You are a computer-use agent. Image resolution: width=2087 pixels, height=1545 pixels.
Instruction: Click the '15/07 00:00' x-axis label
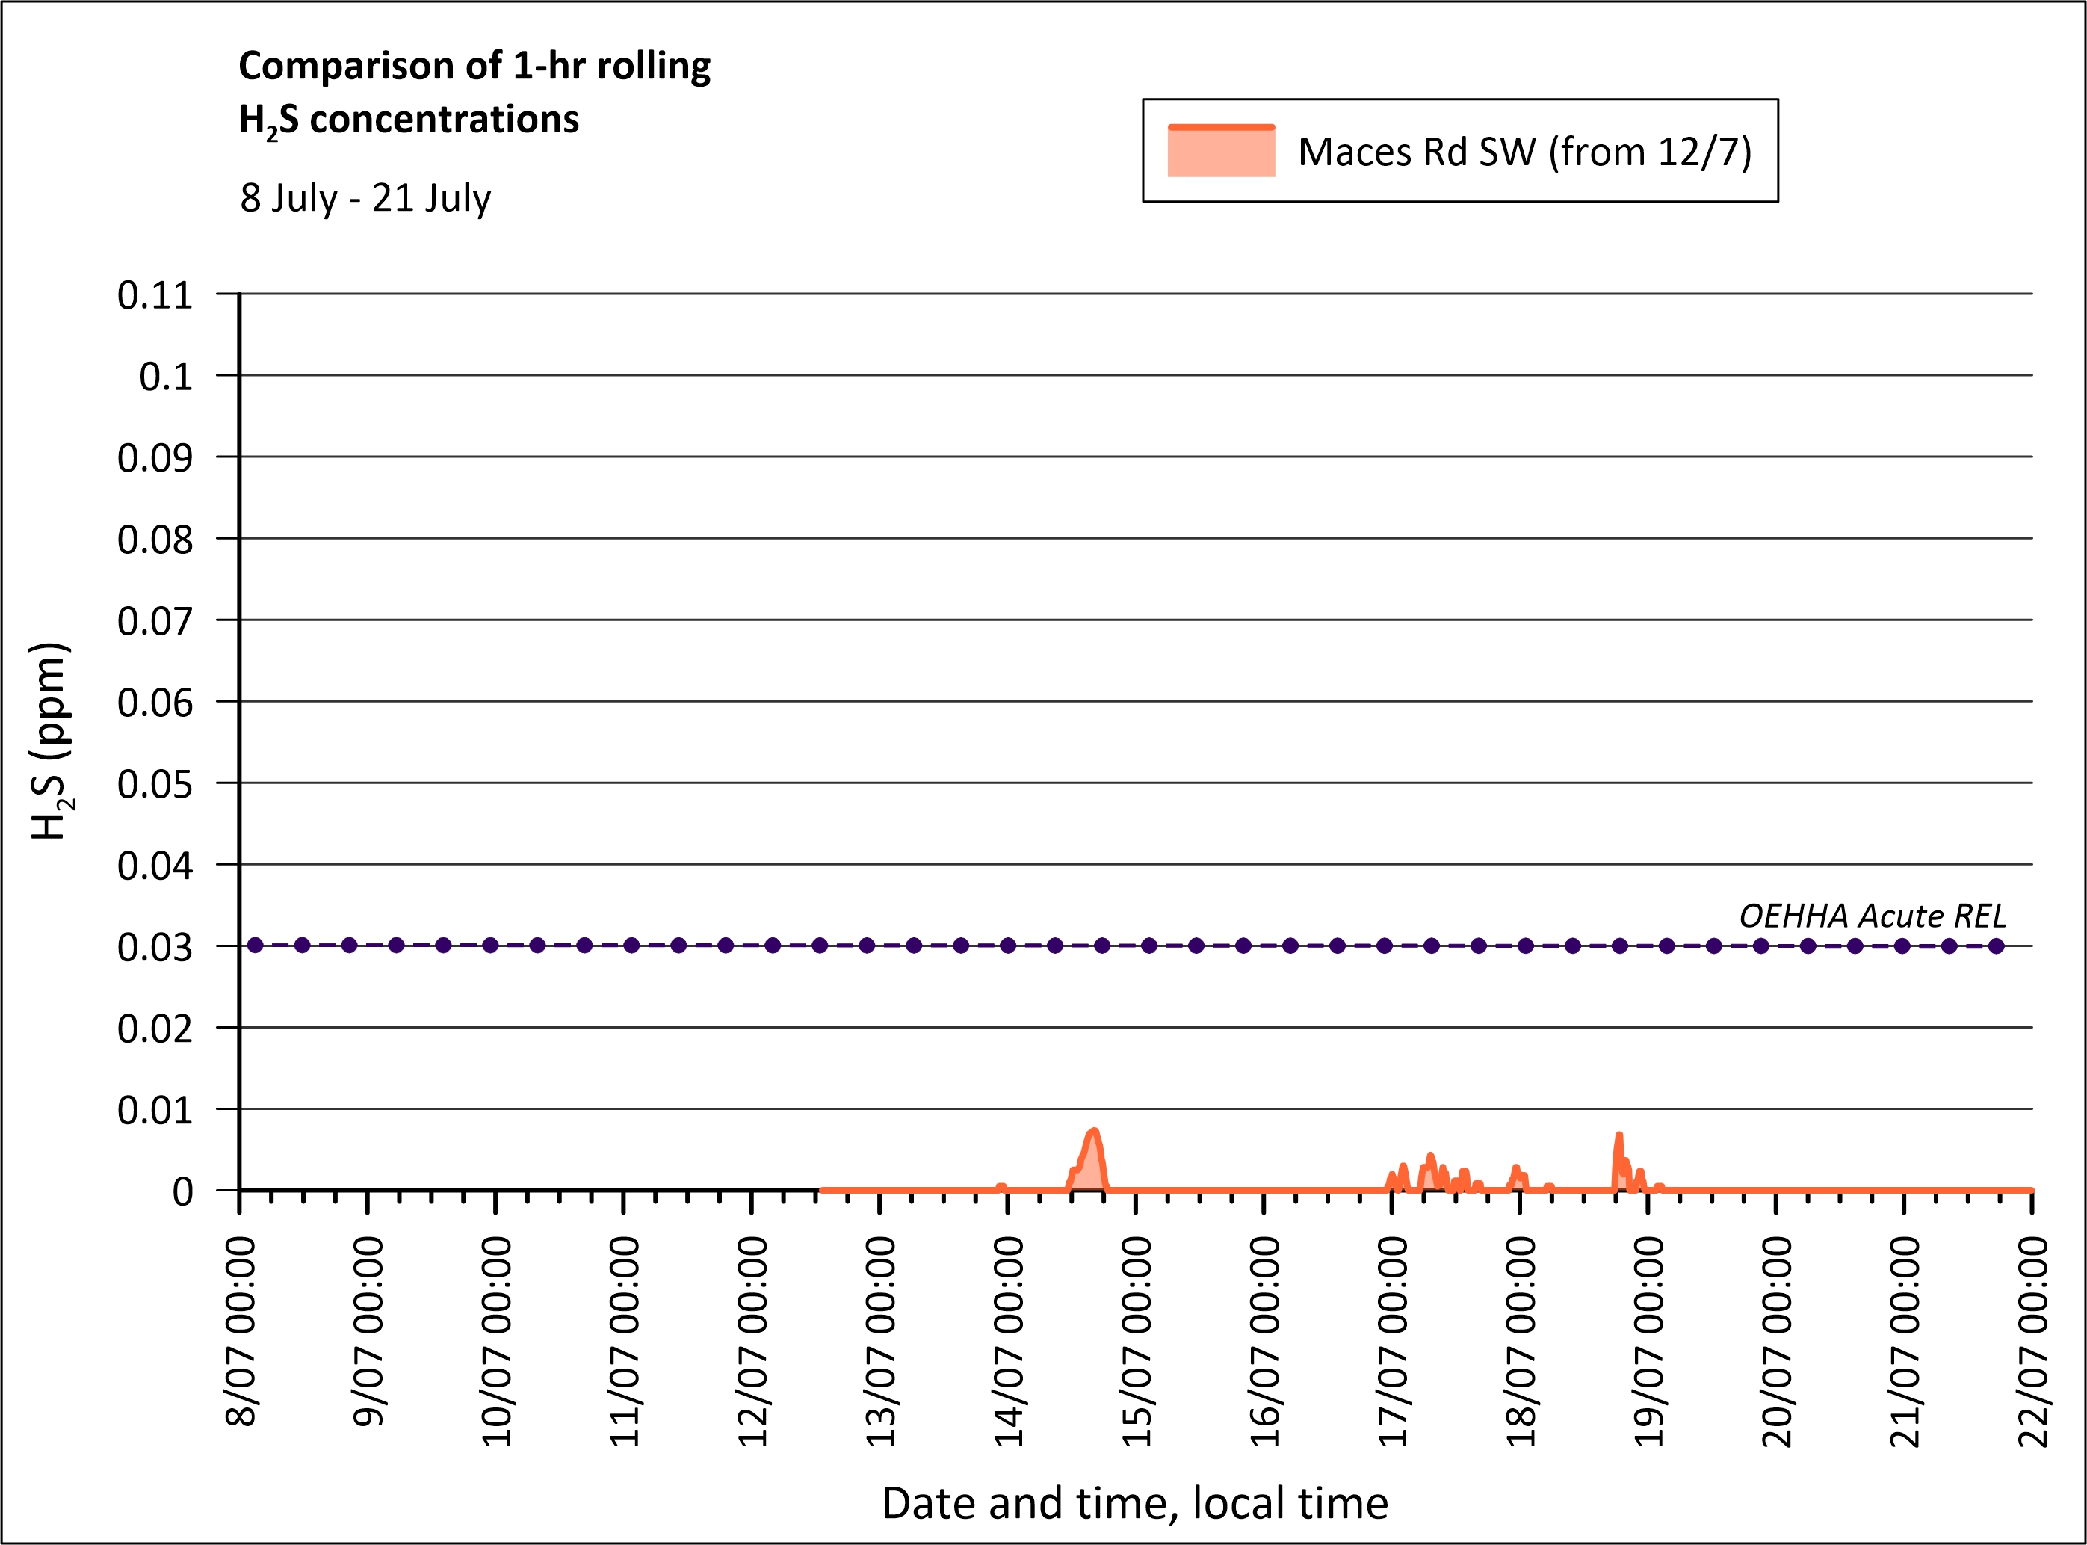pos(1137,1342)
